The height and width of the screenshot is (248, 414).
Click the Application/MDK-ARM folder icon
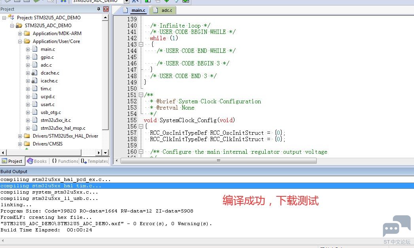pyautogui.click(x=27, y=33)
